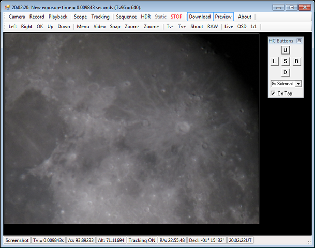Click the RAW toolbar button
Screen dimensions: 315x248
[213, 27]
